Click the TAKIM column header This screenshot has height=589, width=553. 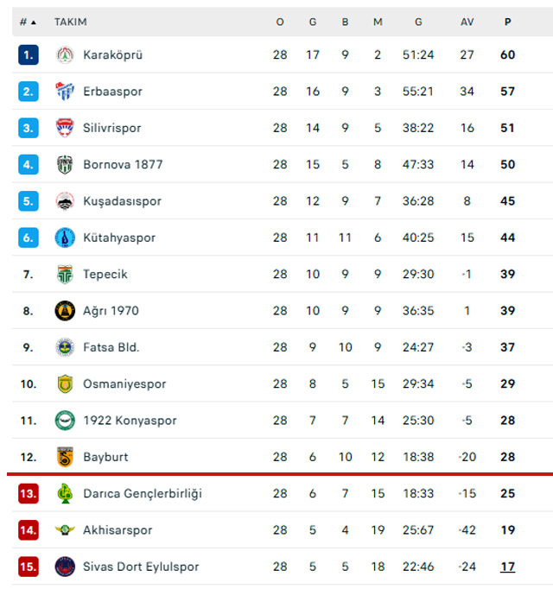(71, 22)
